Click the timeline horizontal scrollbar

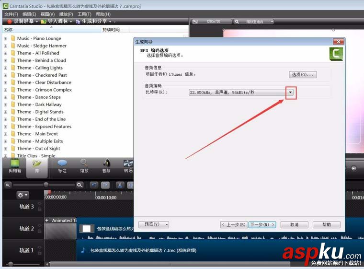point(170,264)
